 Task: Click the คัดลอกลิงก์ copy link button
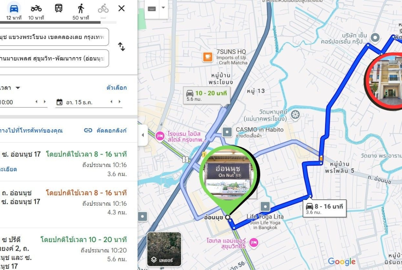[x=105, y=130]
